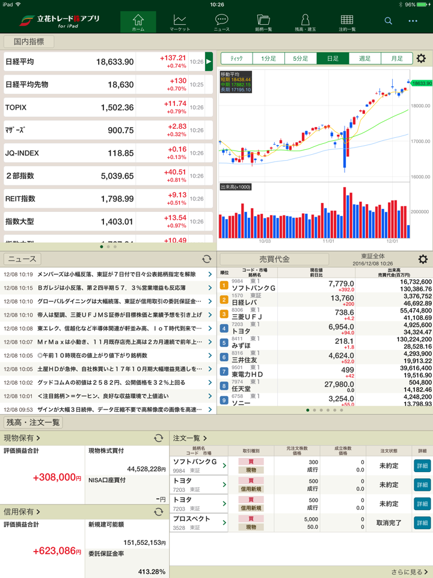Open ケーヒン news article chevron
The width and height of the screenshot is (433, 578).
(210, 396)
